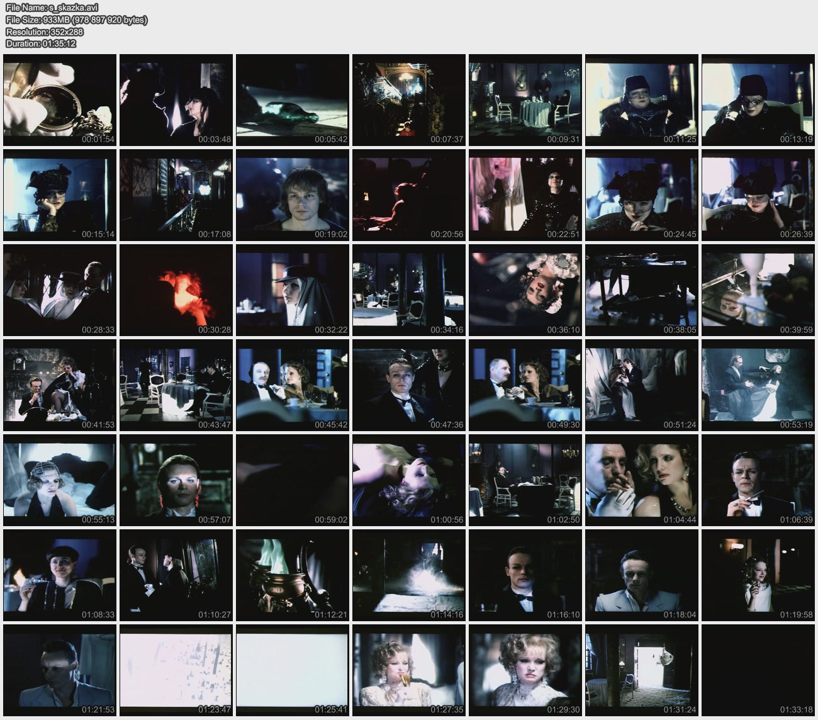Click the black final frame at 01:33:18
This screenshot has width=818, height=720.
[x=758, y=670]
